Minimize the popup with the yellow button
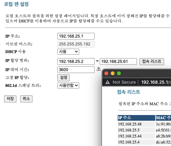 (x=113, y=73)
